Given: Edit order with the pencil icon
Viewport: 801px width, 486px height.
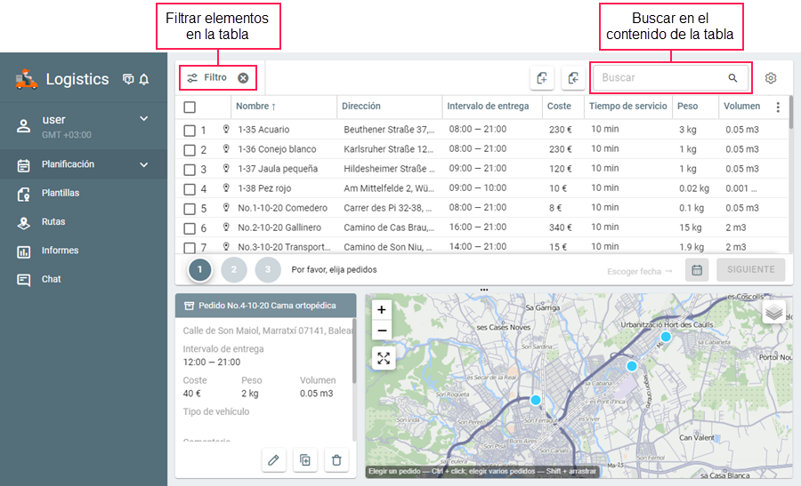Looking at the screenshot, I should coord(273,460).
